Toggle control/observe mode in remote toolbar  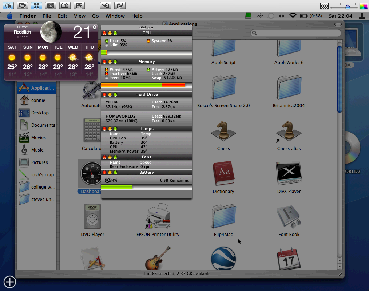click(8, 5)
